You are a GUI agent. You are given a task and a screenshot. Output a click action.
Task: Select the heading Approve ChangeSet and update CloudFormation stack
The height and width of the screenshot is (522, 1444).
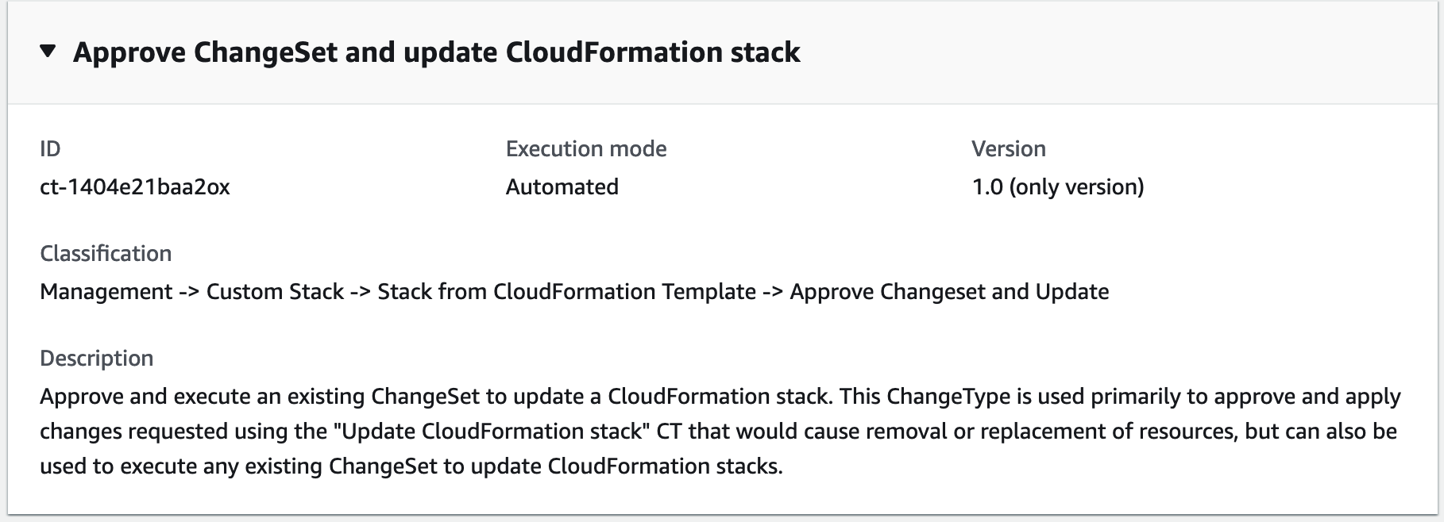coord(437,53)
